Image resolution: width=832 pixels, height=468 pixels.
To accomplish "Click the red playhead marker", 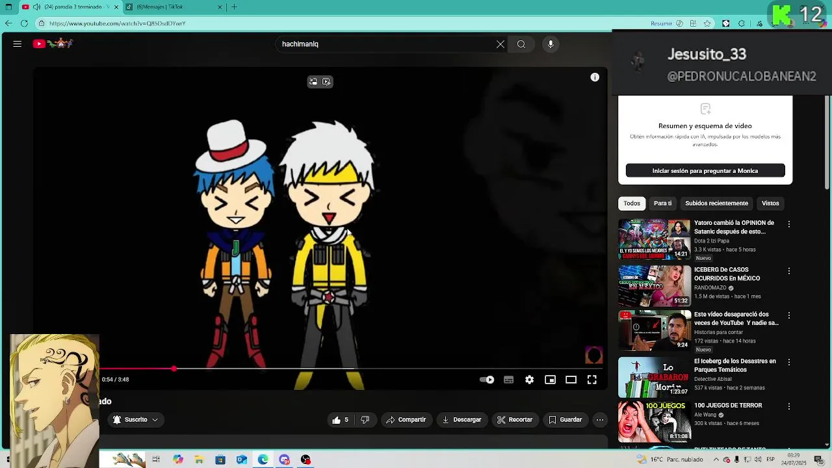I will click(x=174, y=369).
